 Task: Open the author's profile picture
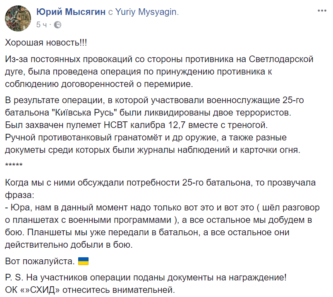coord(18,19)
